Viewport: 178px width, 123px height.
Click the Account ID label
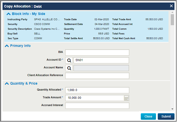coord(54,60)
